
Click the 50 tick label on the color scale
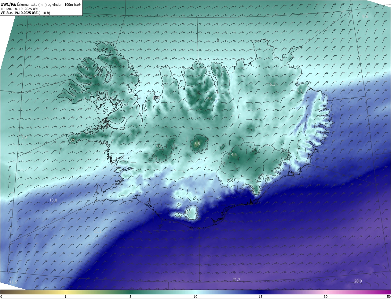tap(389, 297)
